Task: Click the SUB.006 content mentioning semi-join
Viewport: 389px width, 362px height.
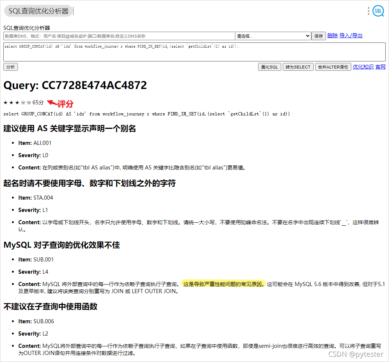Action: [200, 350]
